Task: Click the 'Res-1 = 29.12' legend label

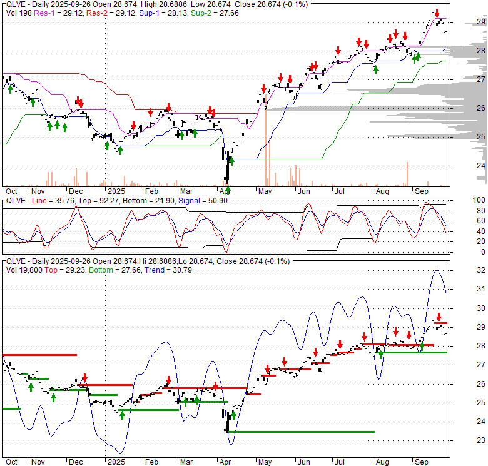Action: tap(59, 13)
